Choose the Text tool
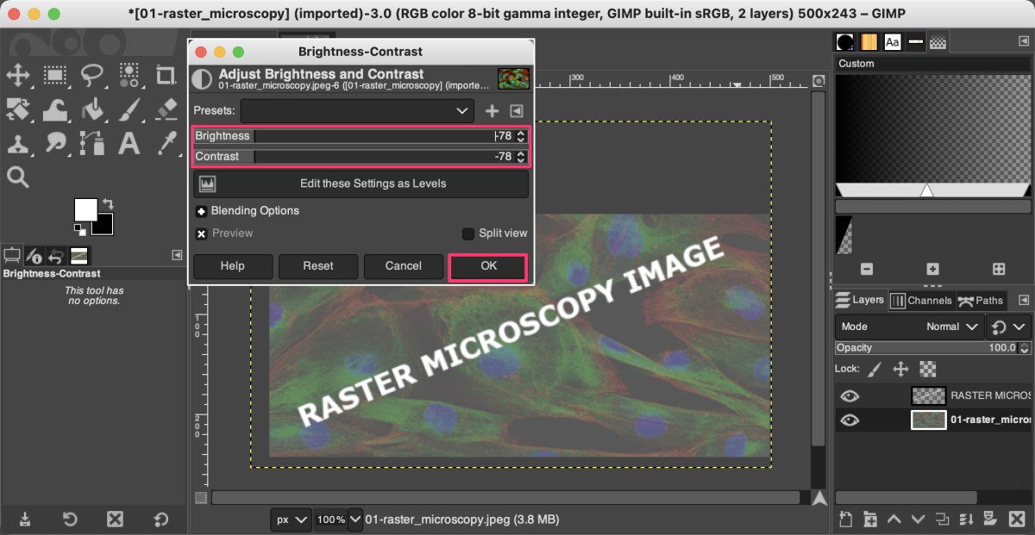 (x=129, y=144)
